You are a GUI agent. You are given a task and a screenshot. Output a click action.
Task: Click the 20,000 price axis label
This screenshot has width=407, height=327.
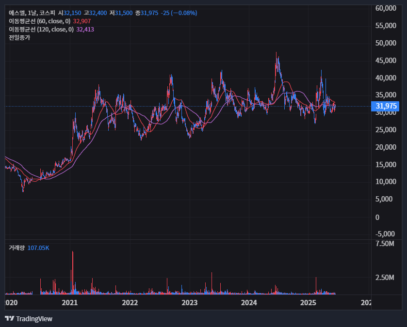[386, 147]
